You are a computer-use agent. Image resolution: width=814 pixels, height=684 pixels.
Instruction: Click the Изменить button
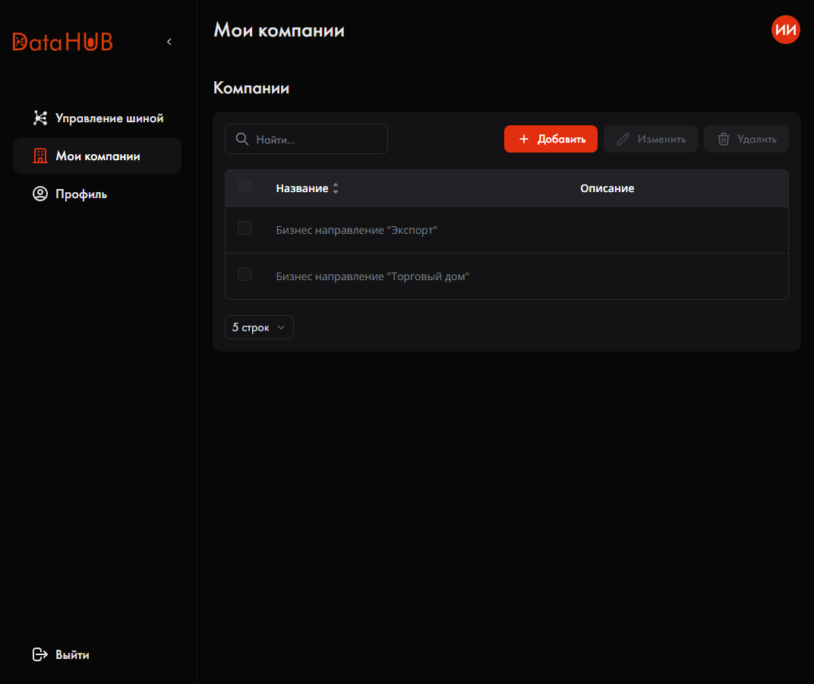651,139
